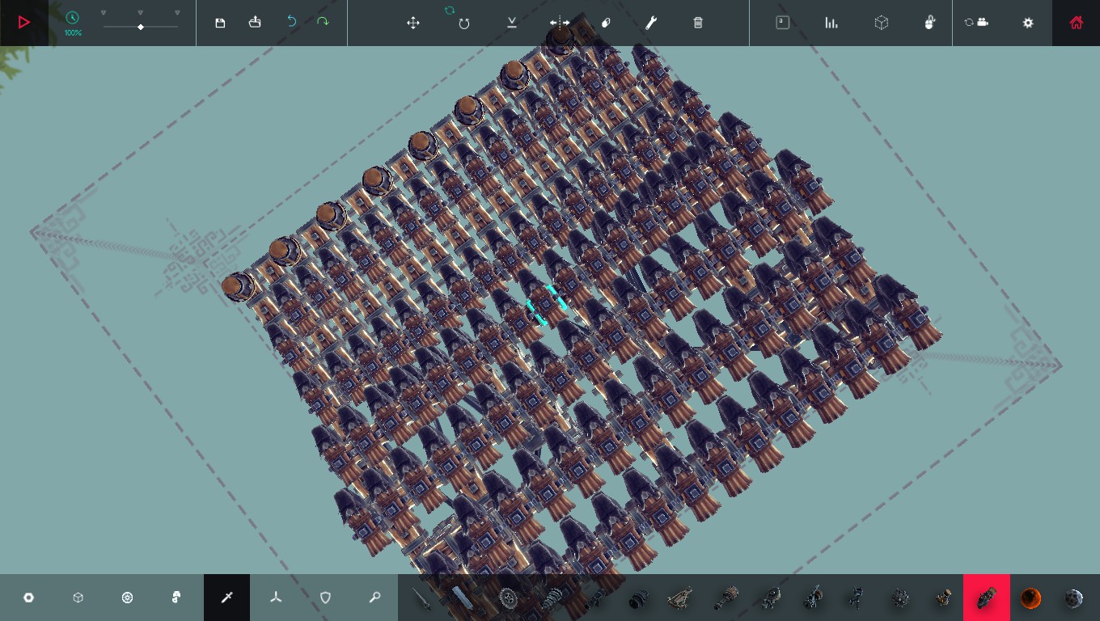Select the move (four-arrow) tool
The image size is (1100, 621).
[x=412, y=23]
